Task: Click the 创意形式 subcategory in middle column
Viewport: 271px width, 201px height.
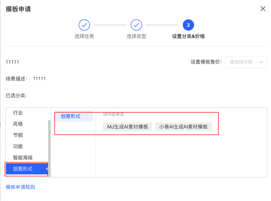Action: [x=73, y=116]
